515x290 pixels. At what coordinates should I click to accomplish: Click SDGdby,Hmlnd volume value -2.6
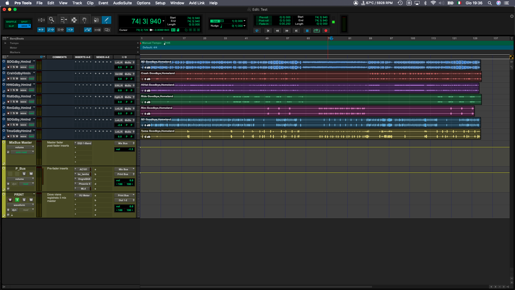pos(120,125)
